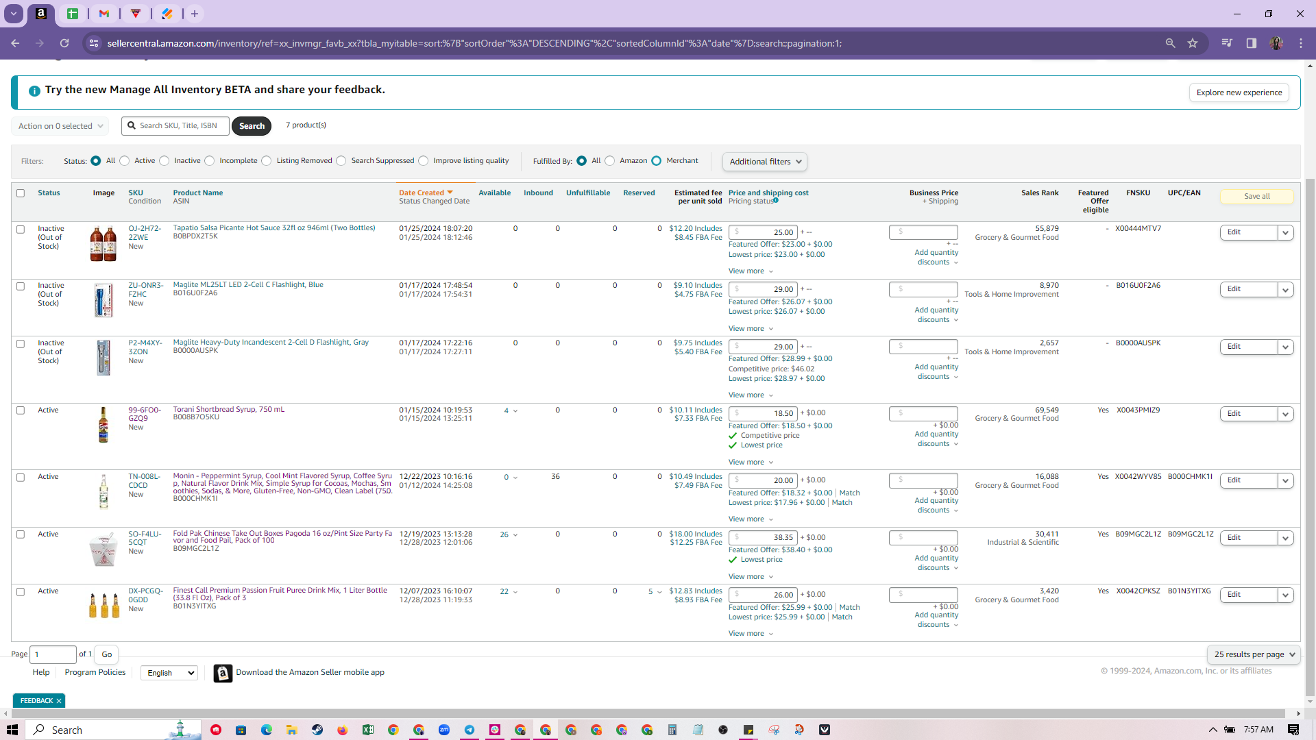1316x740 pixels.
Task: Click the Tapatio hot sauce product thumbnail
Action: [103, 244]
